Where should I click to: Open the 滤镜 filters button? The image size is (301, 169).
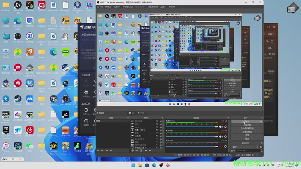141,113
